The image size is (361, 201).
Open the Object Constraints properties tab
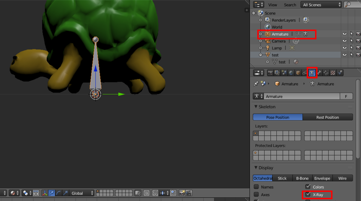click(305, 73)
